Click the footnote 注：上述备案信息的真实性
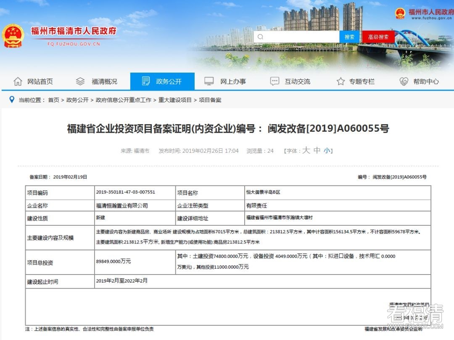 (89, 329)
